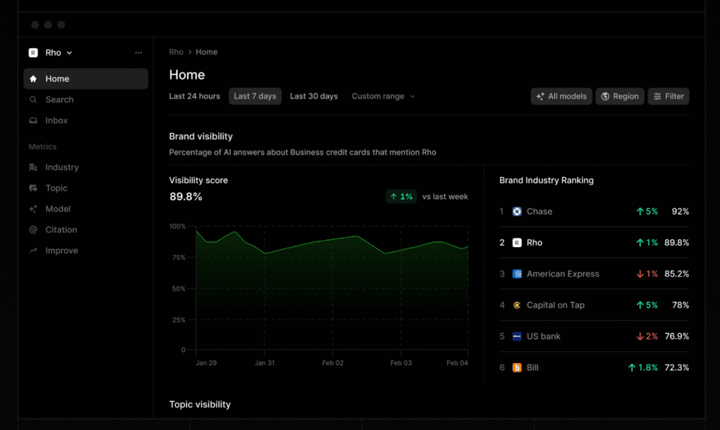
Task: Go to the Topic metrics page
Action: 56,188
